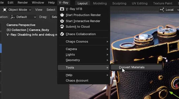Open the Drag mode dropdown
The height and width of the screenshot is (99, 179).
[53, 17]
